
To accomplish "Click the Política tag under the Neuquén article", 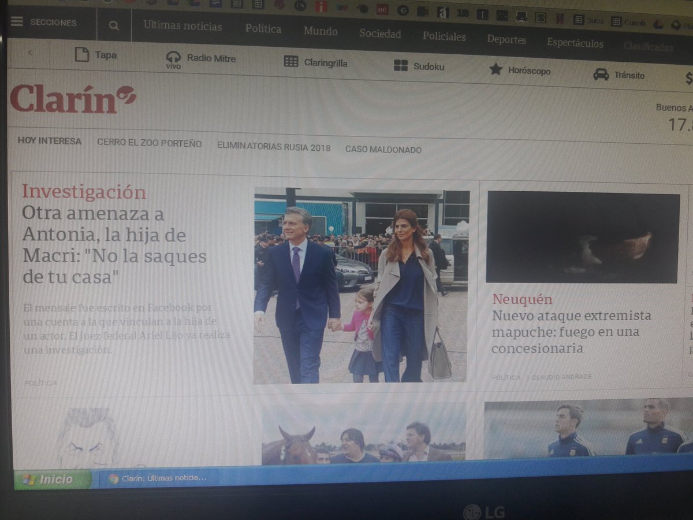I will [x=506, y=377].
